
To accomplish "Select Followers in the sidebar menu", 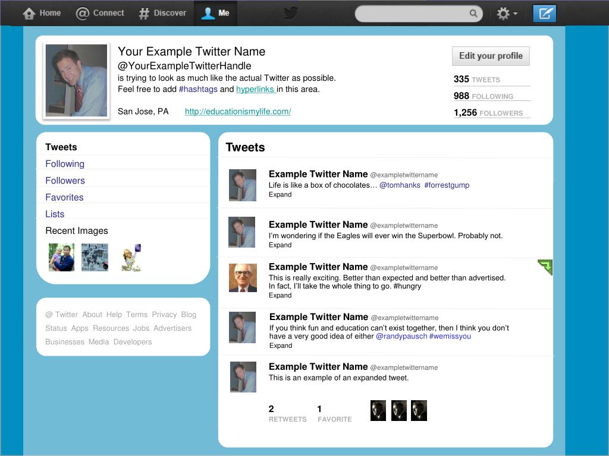I will click(65, 180).
